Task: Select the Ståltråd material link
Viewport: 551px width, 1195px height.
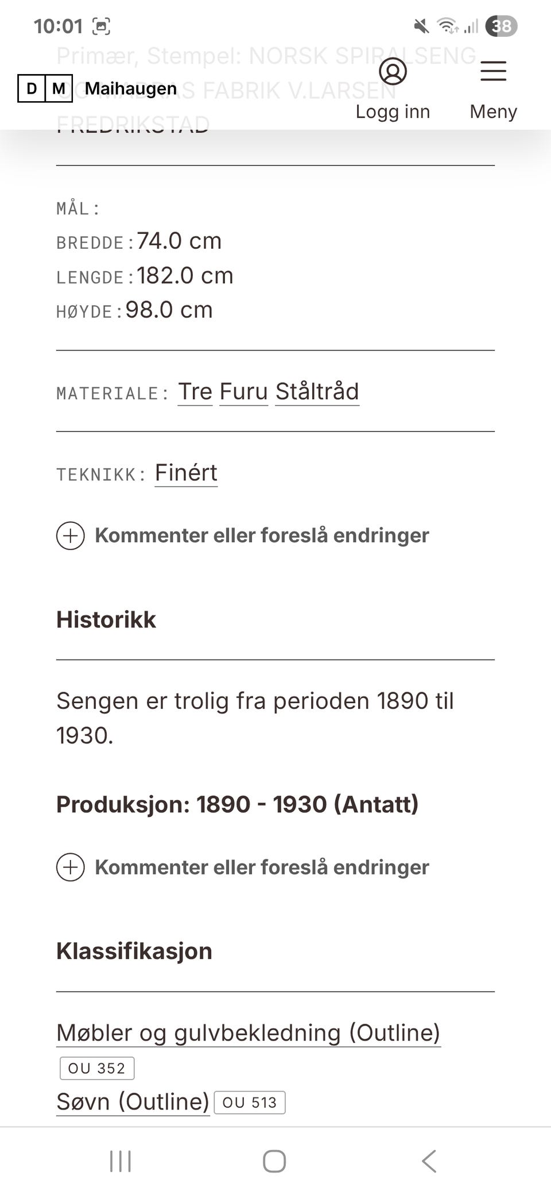Action: pyautogui.click(x=317, y=392)
